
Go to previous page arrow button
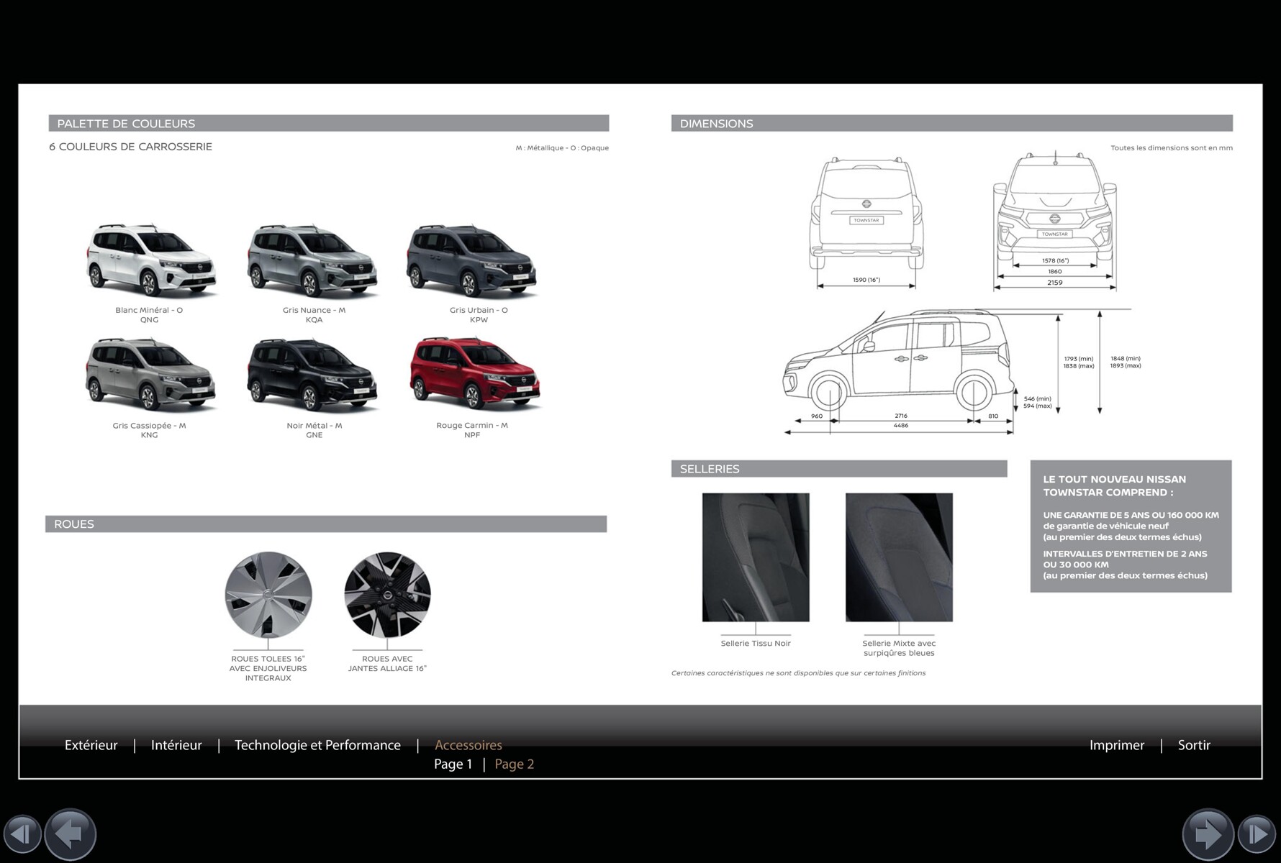pos(71,834)
